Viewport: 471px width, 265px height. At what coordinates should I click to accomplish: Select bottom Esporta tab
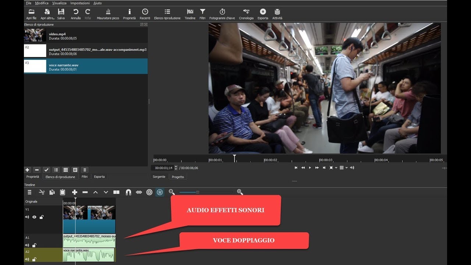point(99,177)
